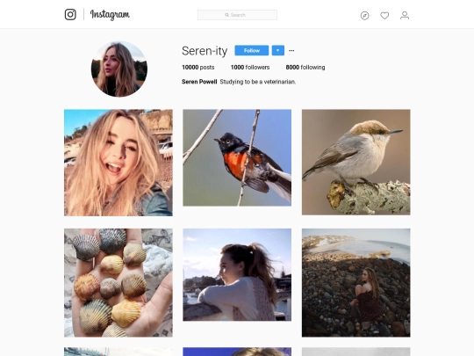Image resolution: width=474 pixels, height=356 pixels.
Task: Open activity via the heart icon
Action: point(384,16)
